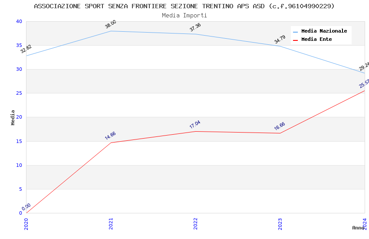The image size is (369, 239).
Task: Click the Media Importi subtitle
Action: (x=184, y=15)
